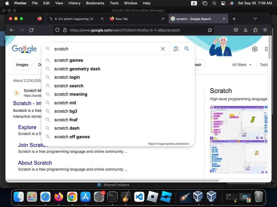Open Terminal from the dock
Image resolution: width=277 pixels, height=207 pixels.
click(x=113, y=196)
